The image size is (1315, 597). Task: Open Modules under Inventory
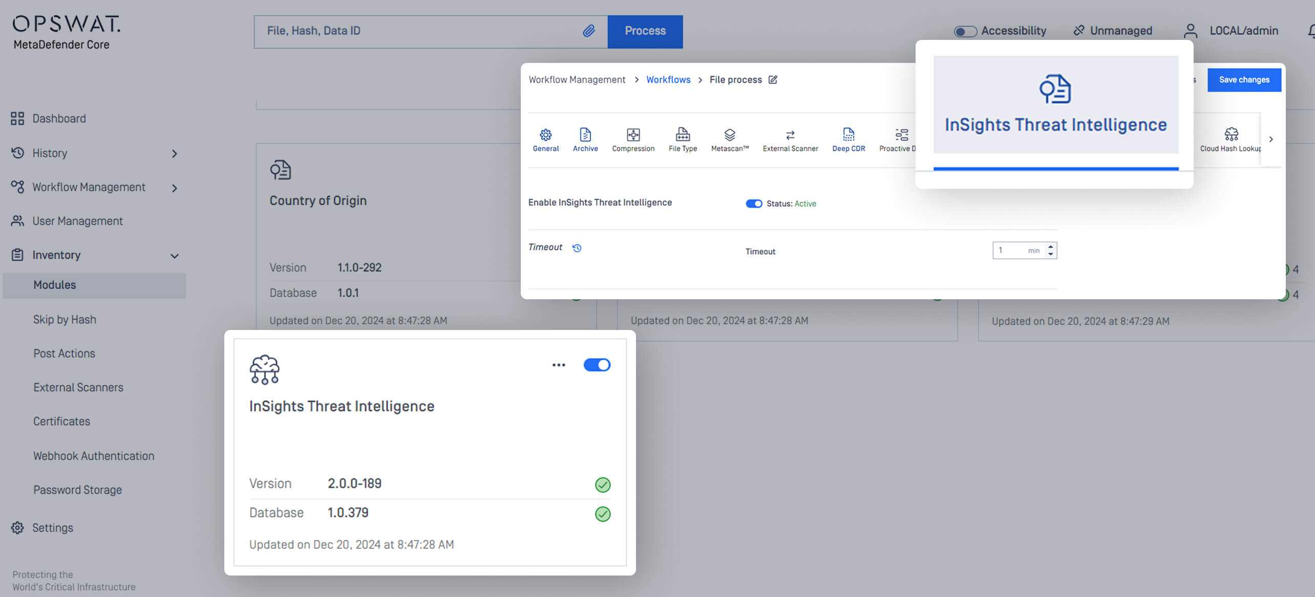pos(55,285)
